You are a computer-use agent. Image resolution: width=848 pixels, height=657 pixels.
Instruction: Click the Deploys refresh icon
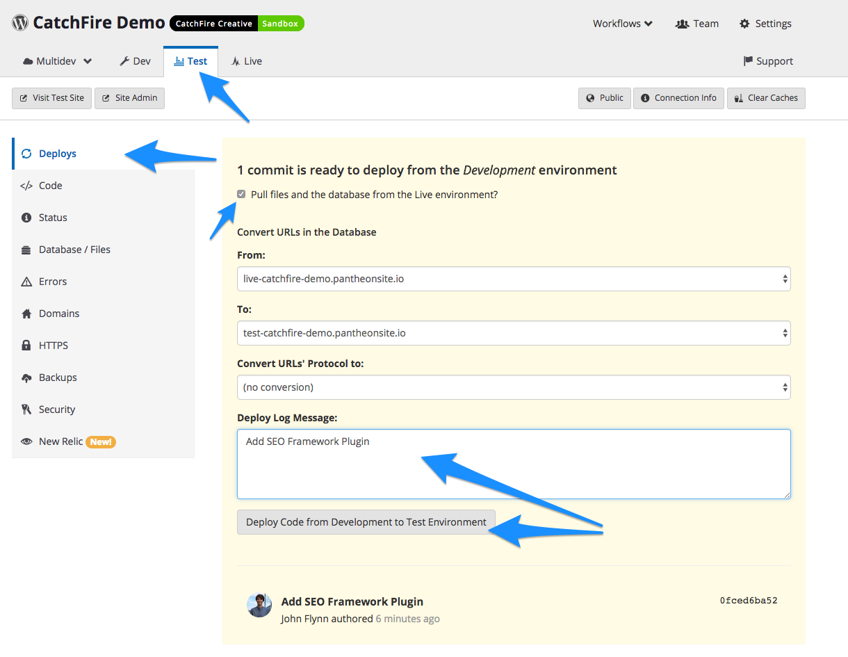[26, 154]
